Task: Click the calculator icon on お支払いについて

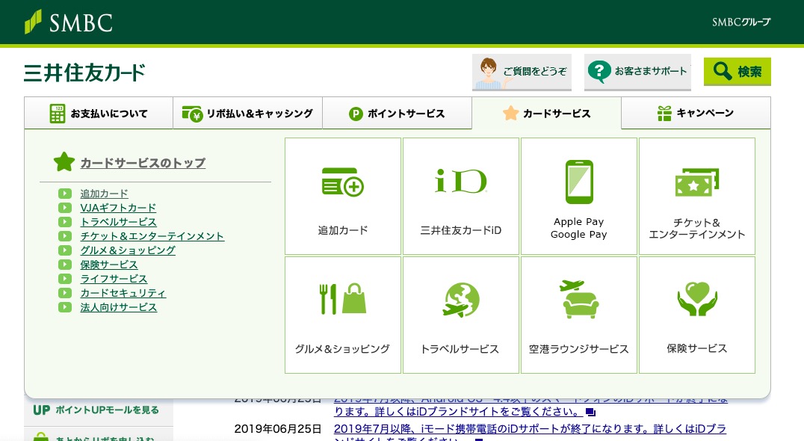Action: pyautogui.click(x=58, y=114)
